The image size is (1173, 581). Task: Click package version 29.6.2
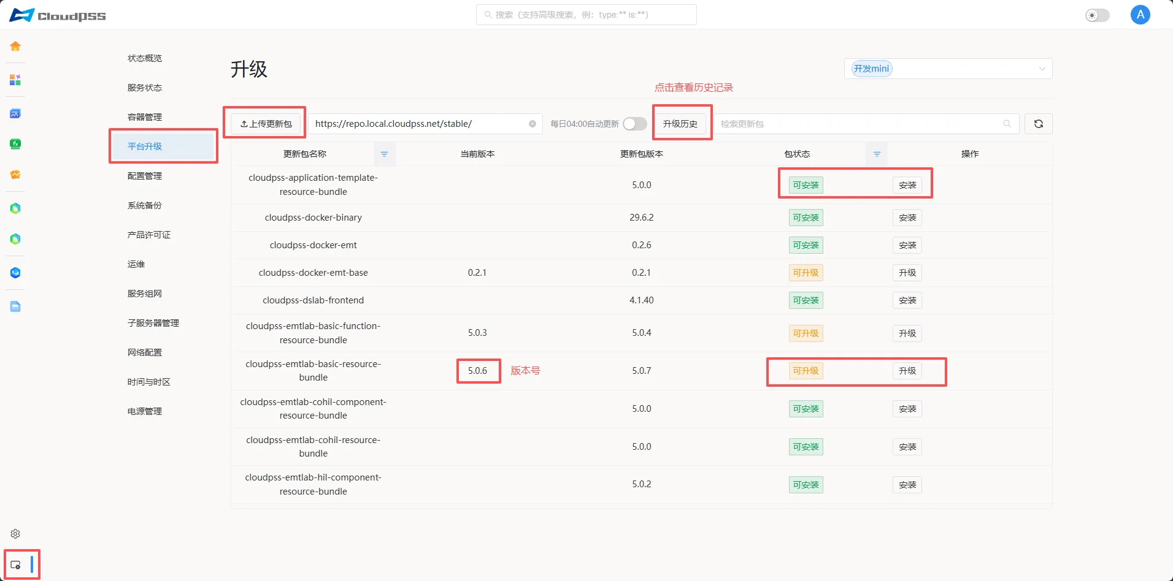coord(642,218)
